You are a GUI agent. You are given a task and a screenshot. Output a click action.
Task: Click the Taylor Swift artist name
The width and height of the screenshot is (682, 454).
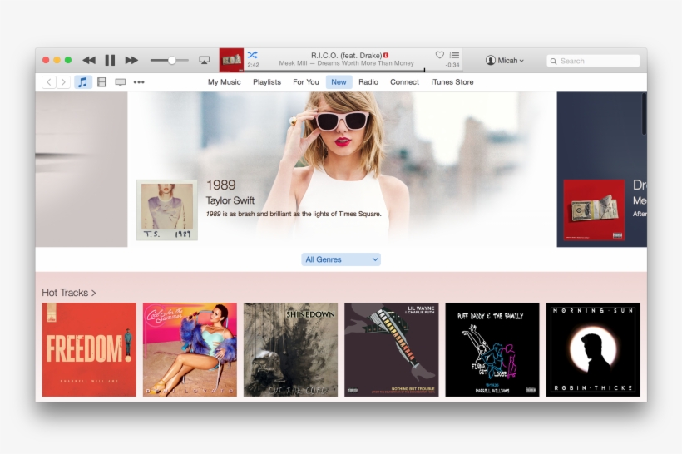coord(230,200)
